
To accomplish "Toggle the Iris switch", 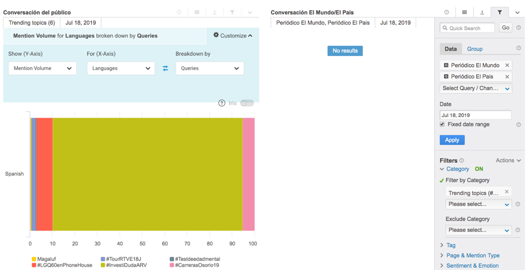I will 247,103.
